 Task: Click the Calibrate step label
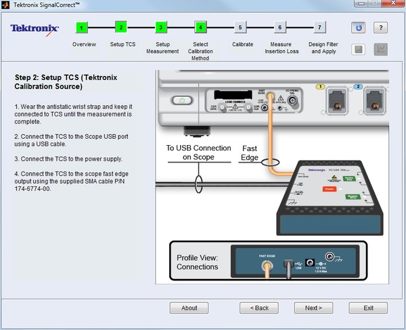[x=243, y=44]
